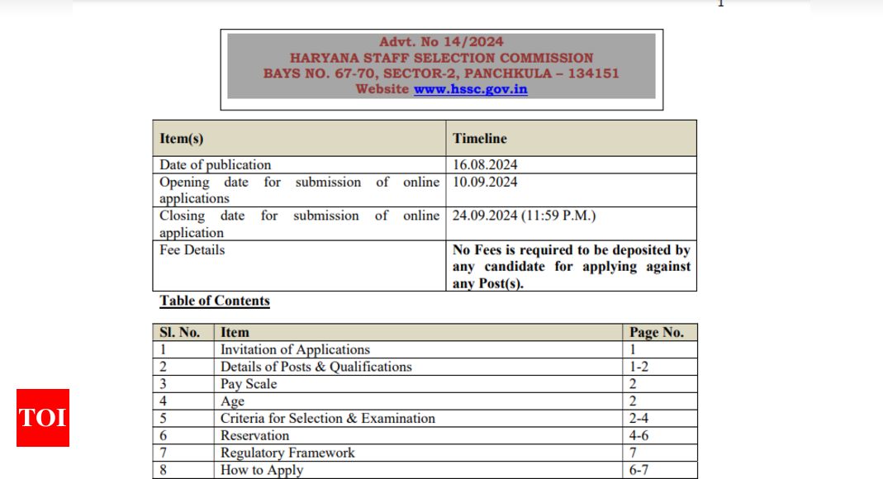Click the No Fees required notice text
The height and width of the screenshot is (479, 883).
pos(572,267)
